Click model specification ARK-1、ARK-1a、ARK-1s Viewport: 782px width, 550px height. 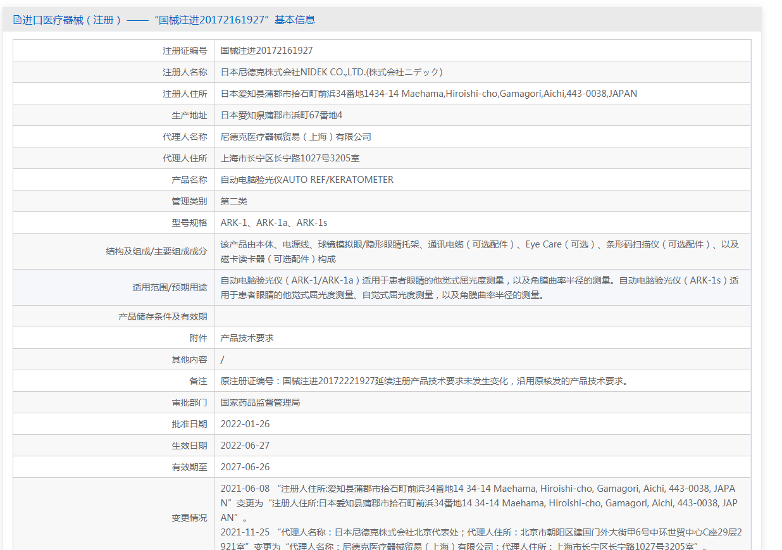click(273, 223)
